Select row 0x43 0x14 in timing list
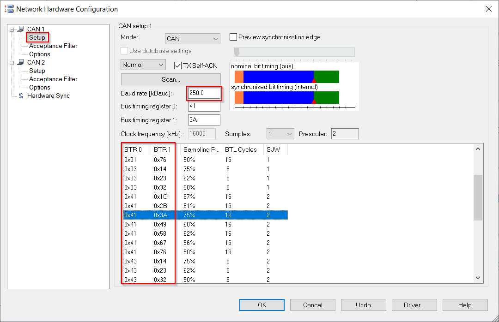 point(206,261)
